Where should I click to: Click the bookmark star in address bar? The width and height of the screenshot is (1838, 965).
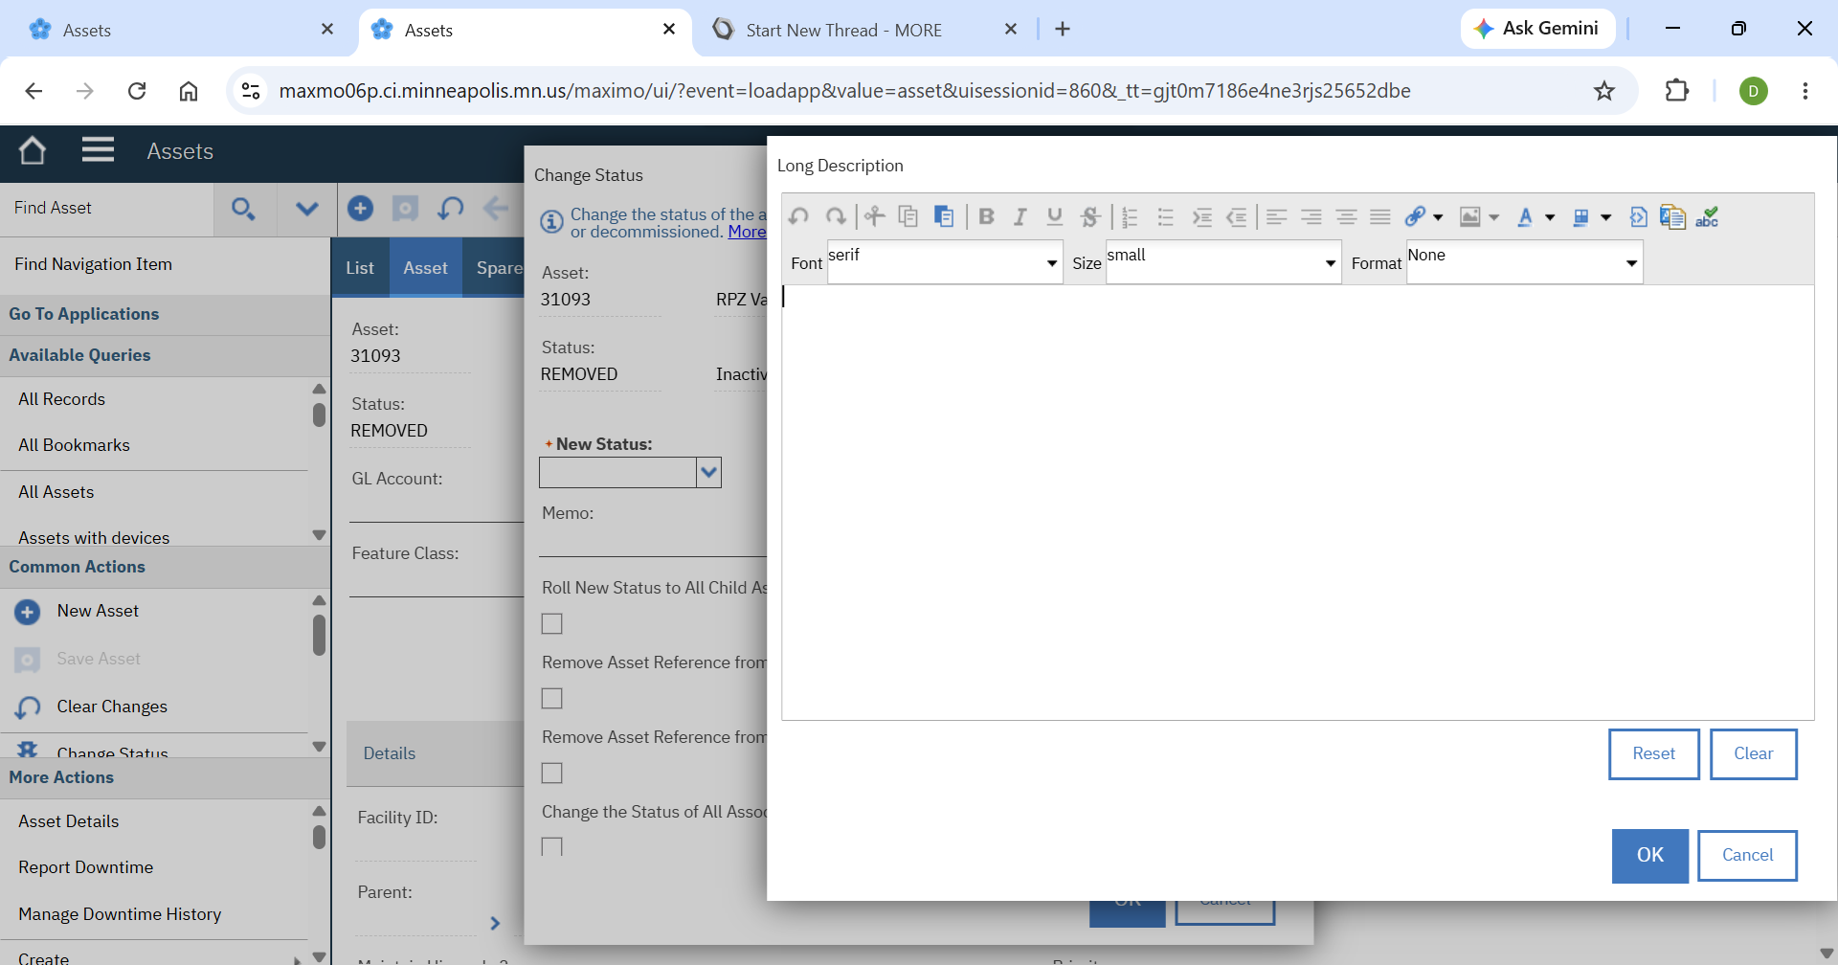[1604, 91]
